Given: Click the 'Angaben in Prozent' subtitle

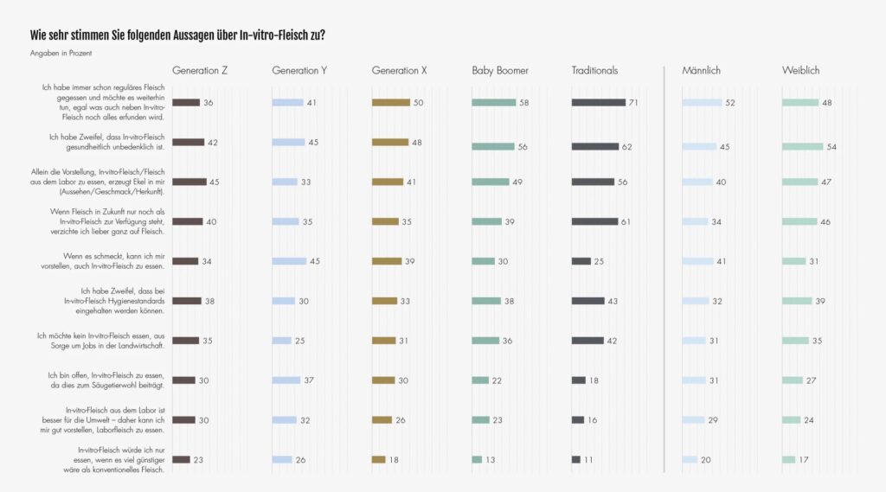Looking at the screenshot, I should click(x=61, y=53).
